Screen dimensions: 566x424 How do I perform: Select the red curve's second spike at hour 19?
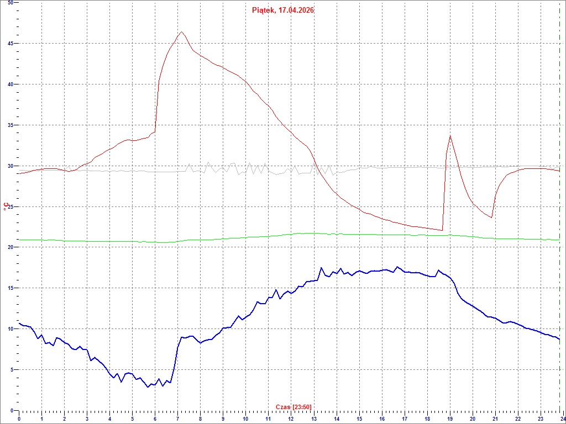pos(450,136)
